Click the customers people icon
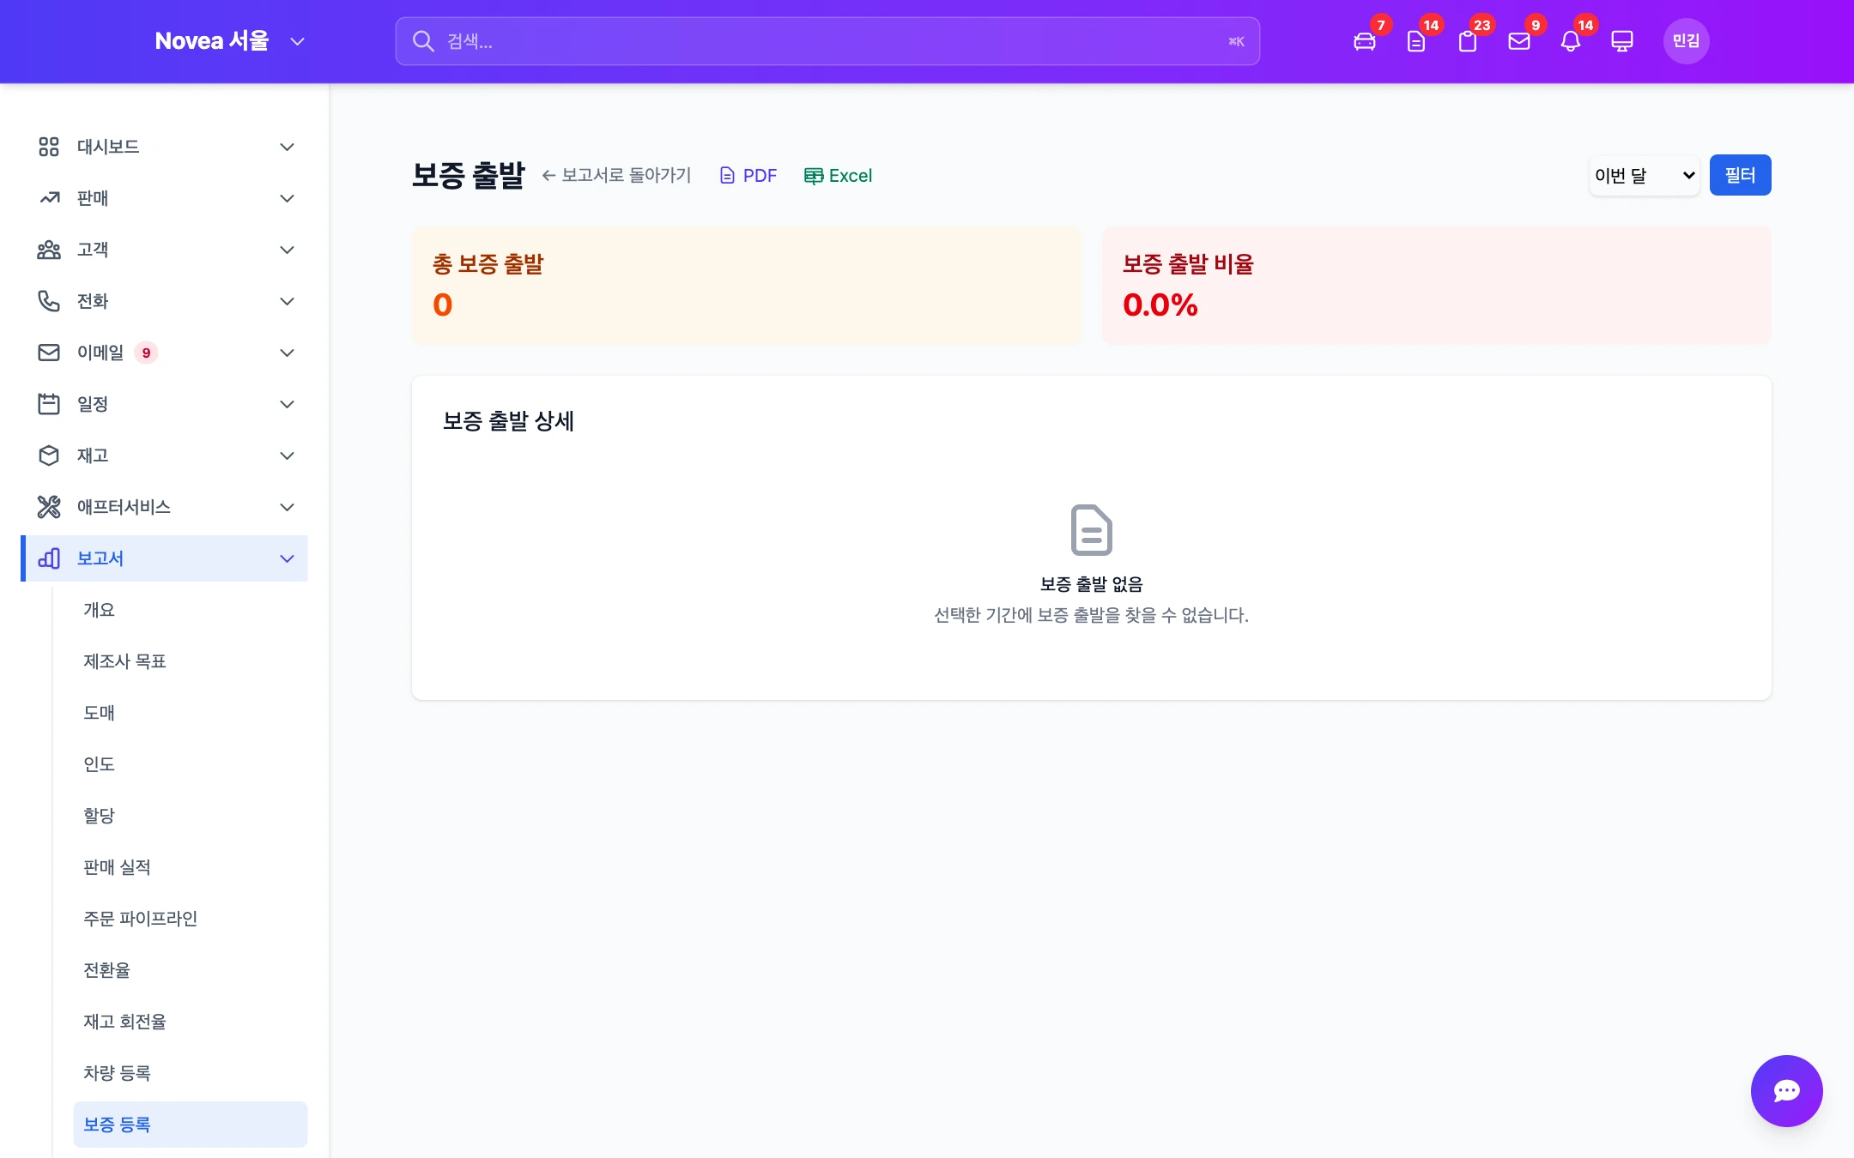1854x1158 pixels. (49, 250)
